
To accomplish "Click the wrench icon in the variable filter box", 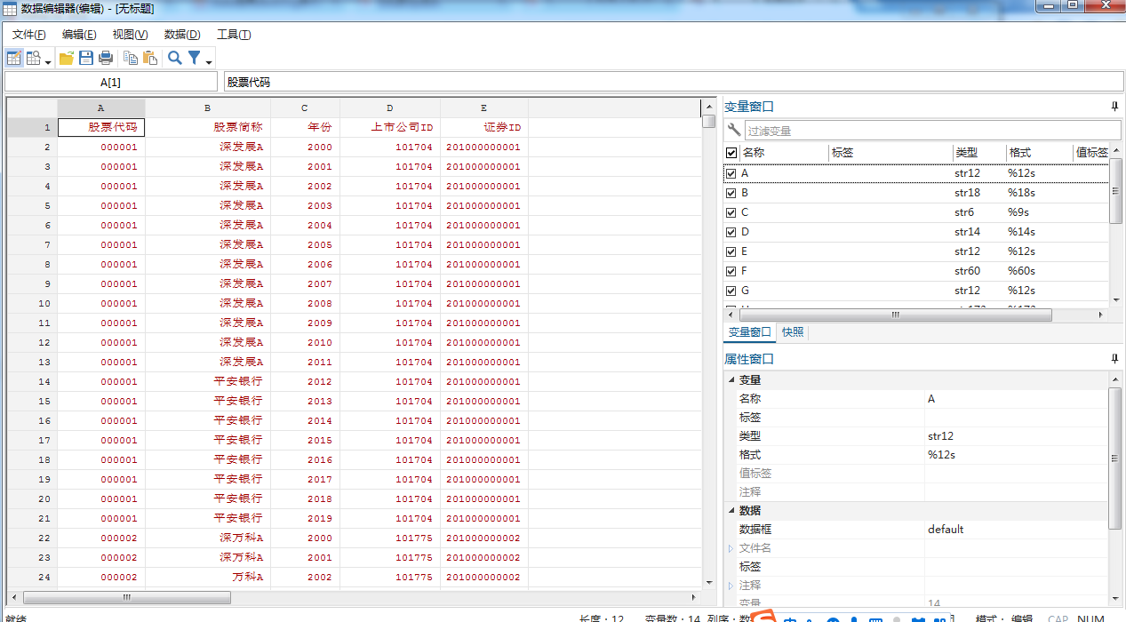I will pyautogui.click(x=734, y=131).
